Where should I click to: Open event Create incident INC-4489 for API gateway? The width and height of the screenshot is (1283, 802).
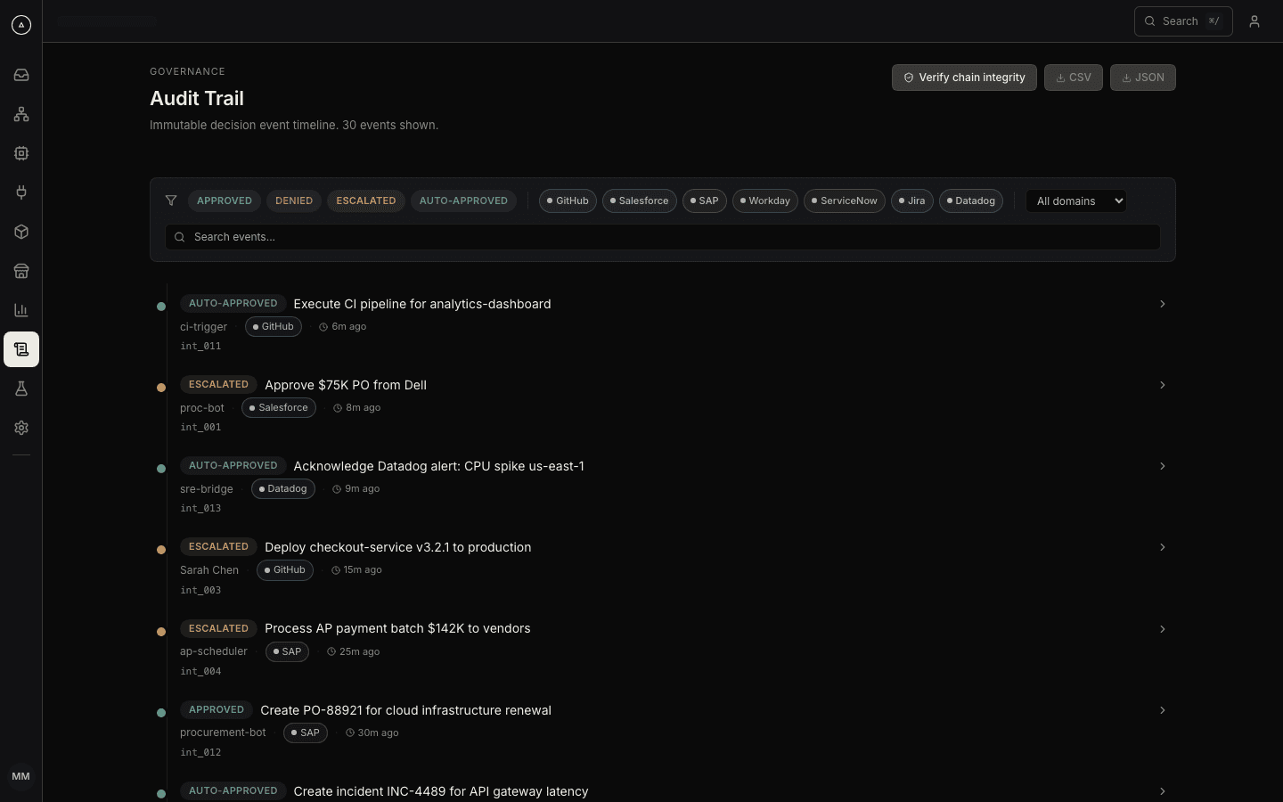tap(441, 791)
